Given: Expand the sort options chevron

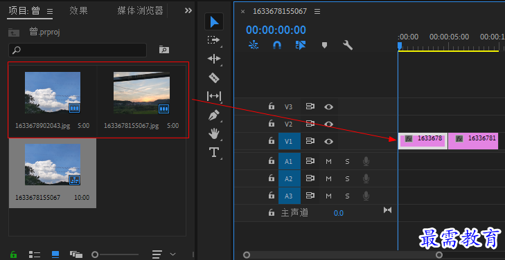Looking at the screenshot, I should [172, 254].
